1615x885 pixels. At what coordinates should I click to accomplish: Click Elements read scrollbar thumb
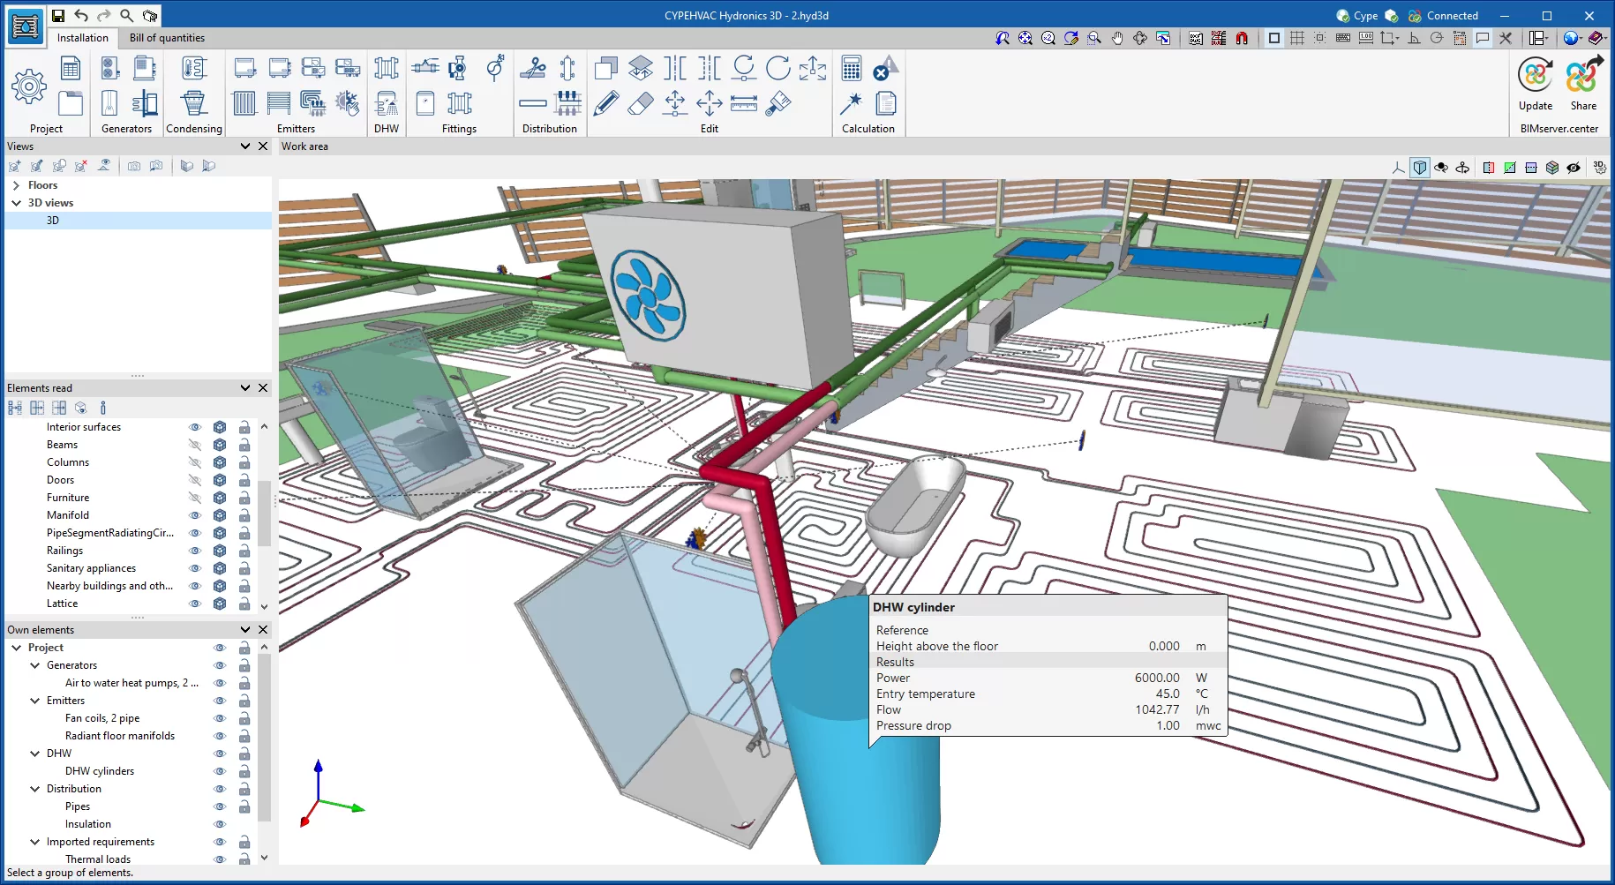click(264, 512)
